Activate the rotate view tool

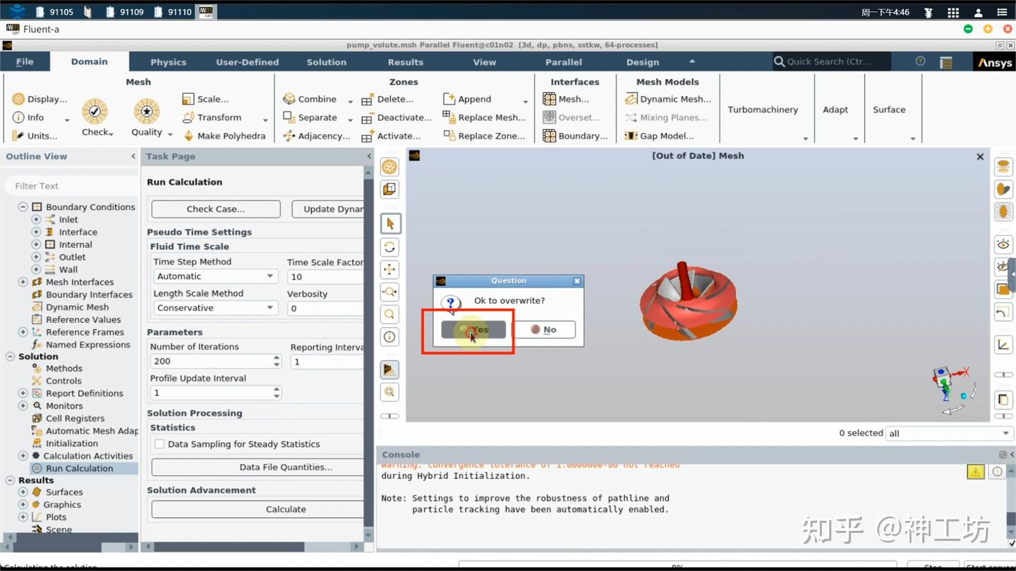tap(390, 247)
